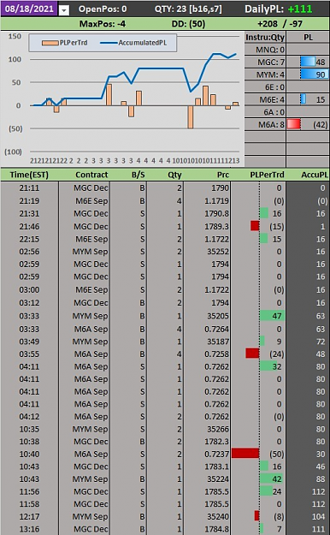The image size is (330, 535).
Task: Select the MYM: 4 instrument cell
Action: [265, 74]
